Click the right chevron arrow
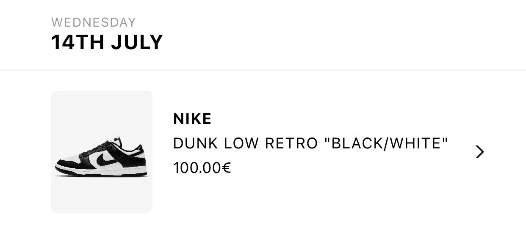 [x=479, y=152]
